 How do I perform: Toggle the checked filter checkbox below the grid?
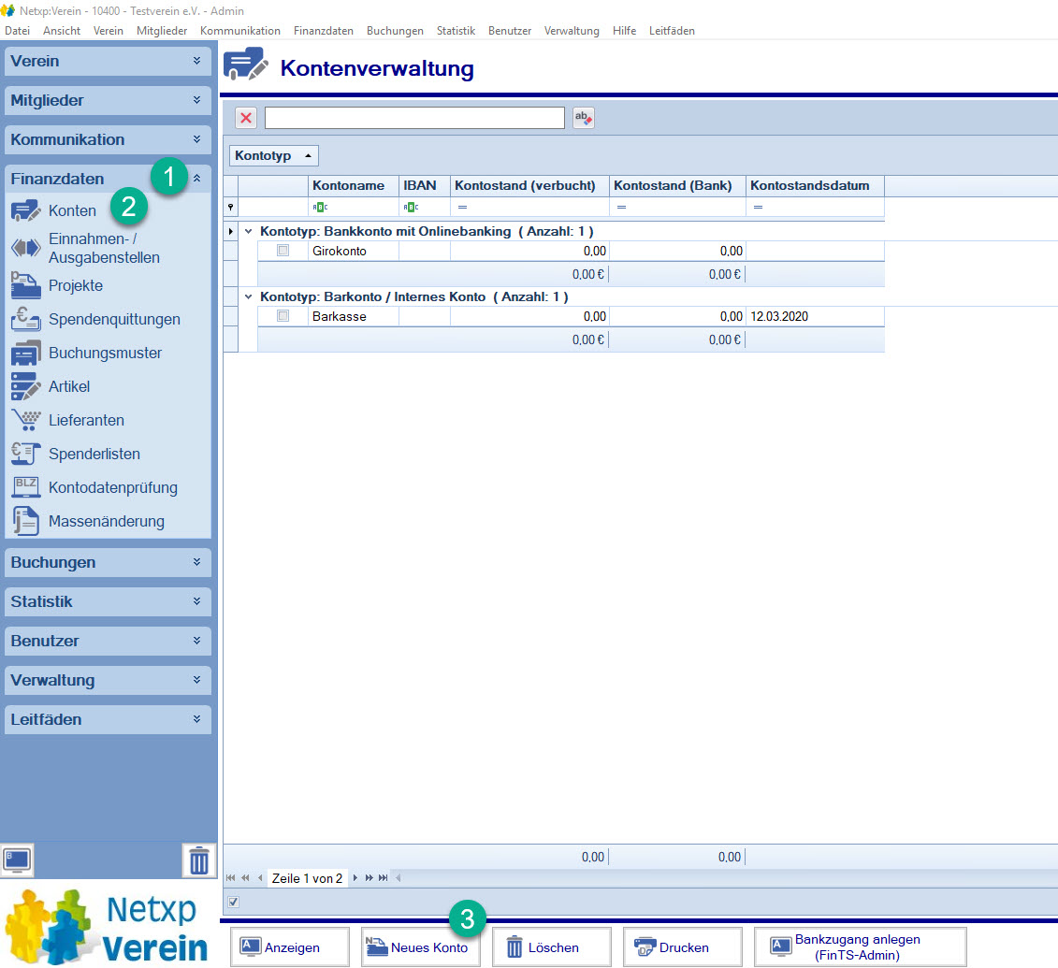pos(234,903)
